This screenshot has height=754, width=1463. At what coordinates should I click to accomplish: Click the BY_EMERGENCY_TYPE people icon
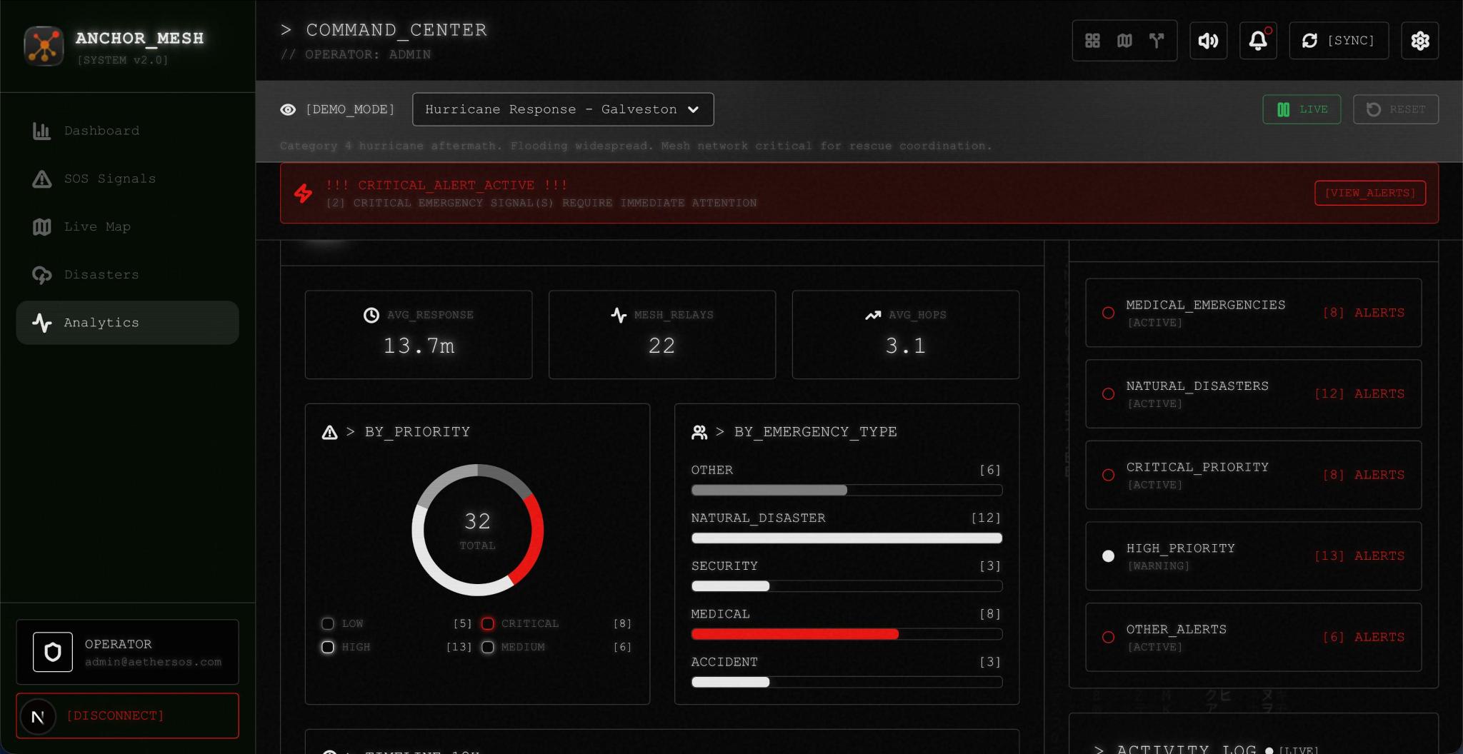point(699,432)
